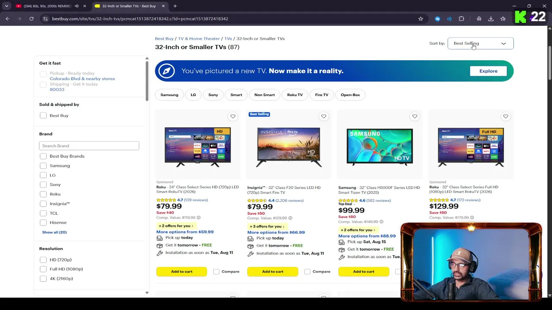Switch to the 32-Inch or Smaller TVs tab

point(129,6)
